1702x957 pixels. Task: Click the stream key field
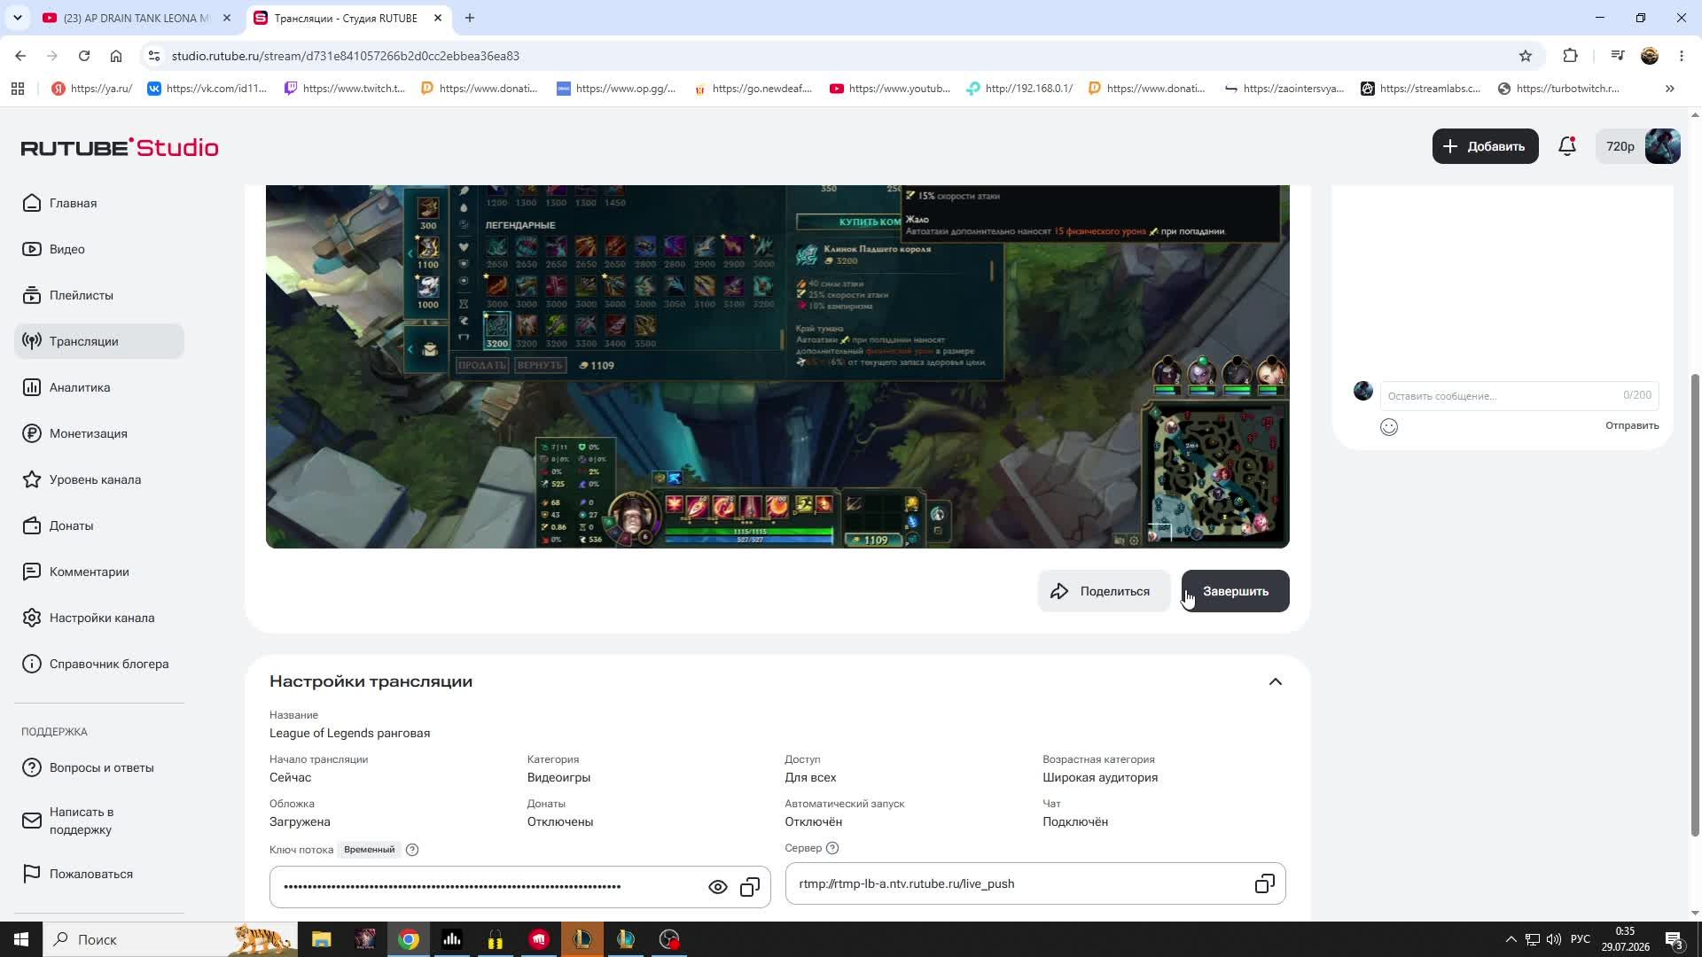519,887
